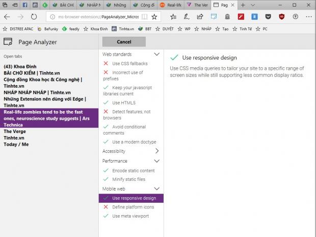Click the Share icon in toolbar

coord(200,16)
